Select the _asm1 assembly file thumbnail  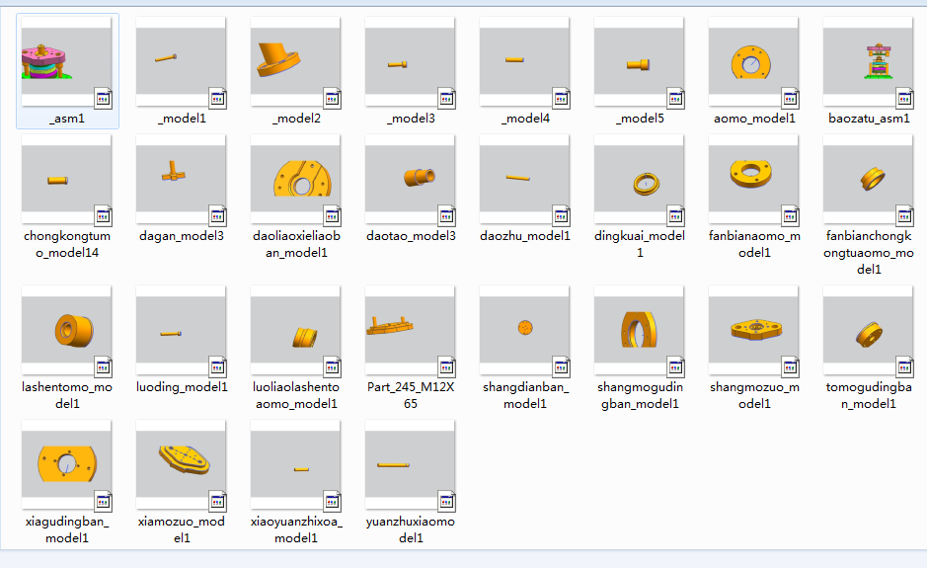point(67,61)
